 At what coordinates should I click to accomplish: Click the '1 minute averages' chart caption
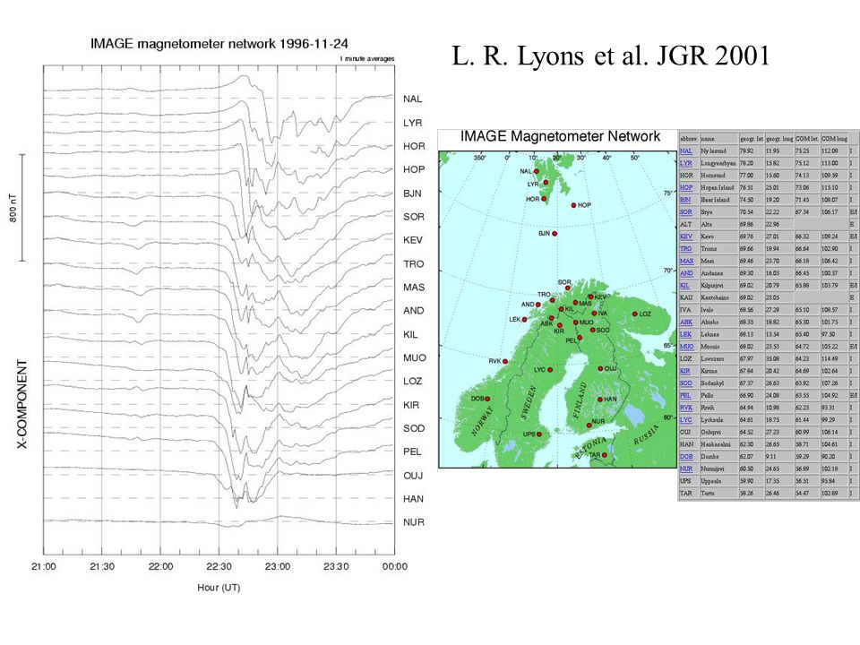tap(367, 58)
